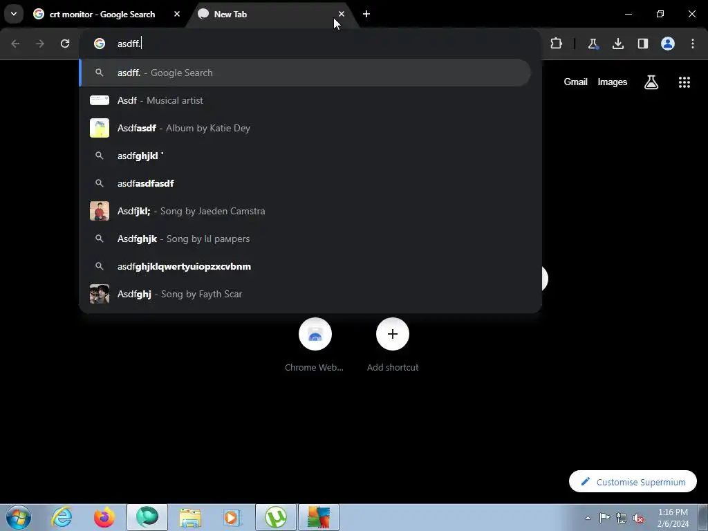The image size is (708, 531).
Task: Open the Chrome Labs flask in toolbar
Action: point(593,44)
